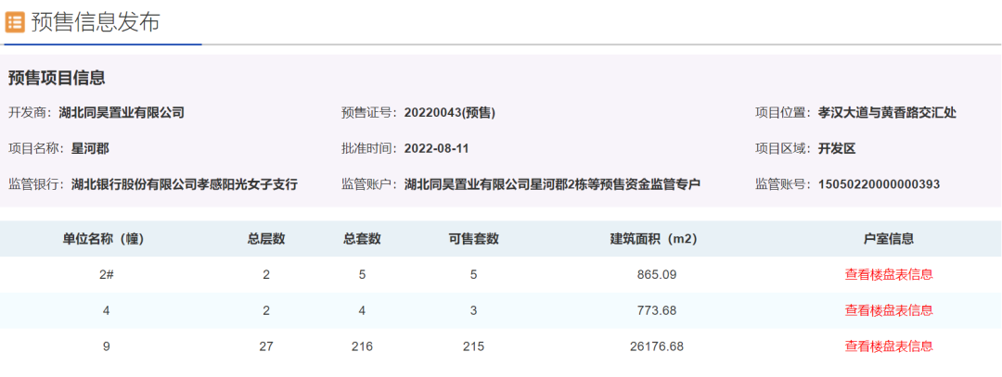
Task: Open 查看楼盘表信息 link for building 4
Action: click(x=888, y=310)
